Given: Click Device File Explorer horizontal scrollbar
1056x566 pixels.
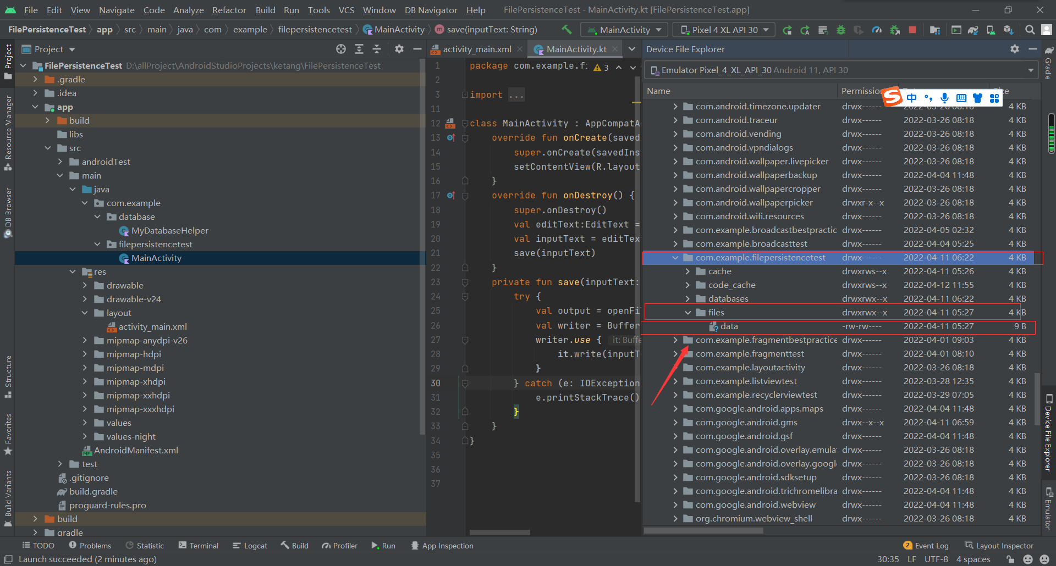Looking at the screenshot, I should click(x=703, y=530).
